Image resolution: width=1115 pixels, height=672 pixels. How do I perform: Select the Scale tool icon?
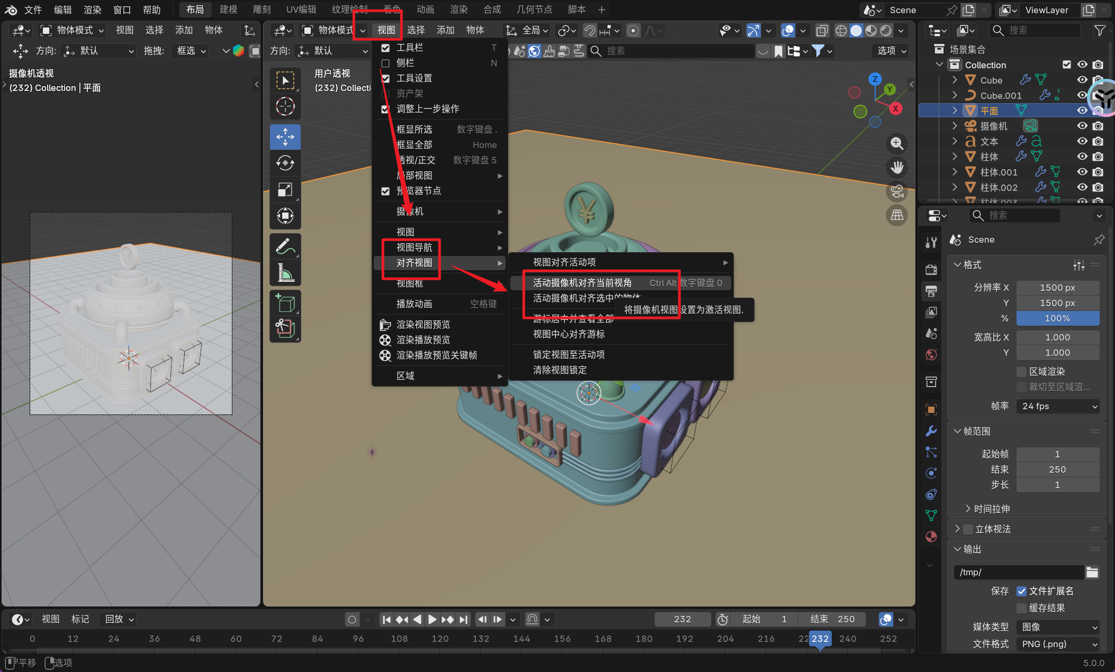tap(285, 189)
